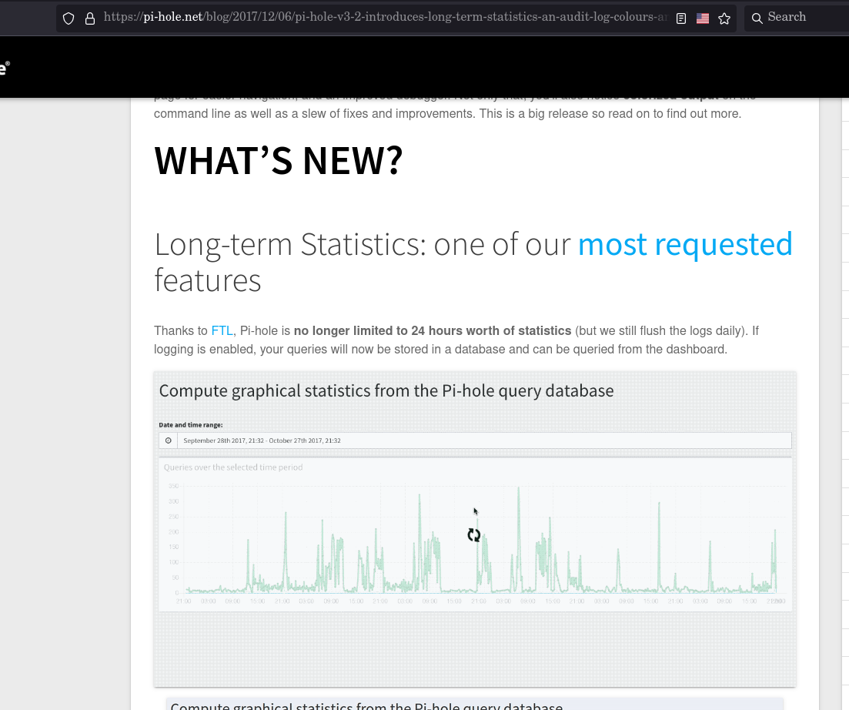The width and height of the screenshot is (849, 710).
Task: Click the tracking protection shield icon
Action: [x=69, y=18]
